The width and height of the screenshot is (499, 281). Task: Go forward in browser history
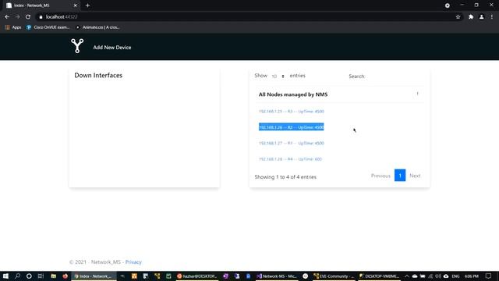(17, 17)
